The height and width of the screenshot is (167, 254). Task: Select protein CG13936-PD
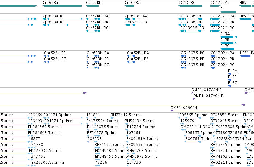point(183,62)
